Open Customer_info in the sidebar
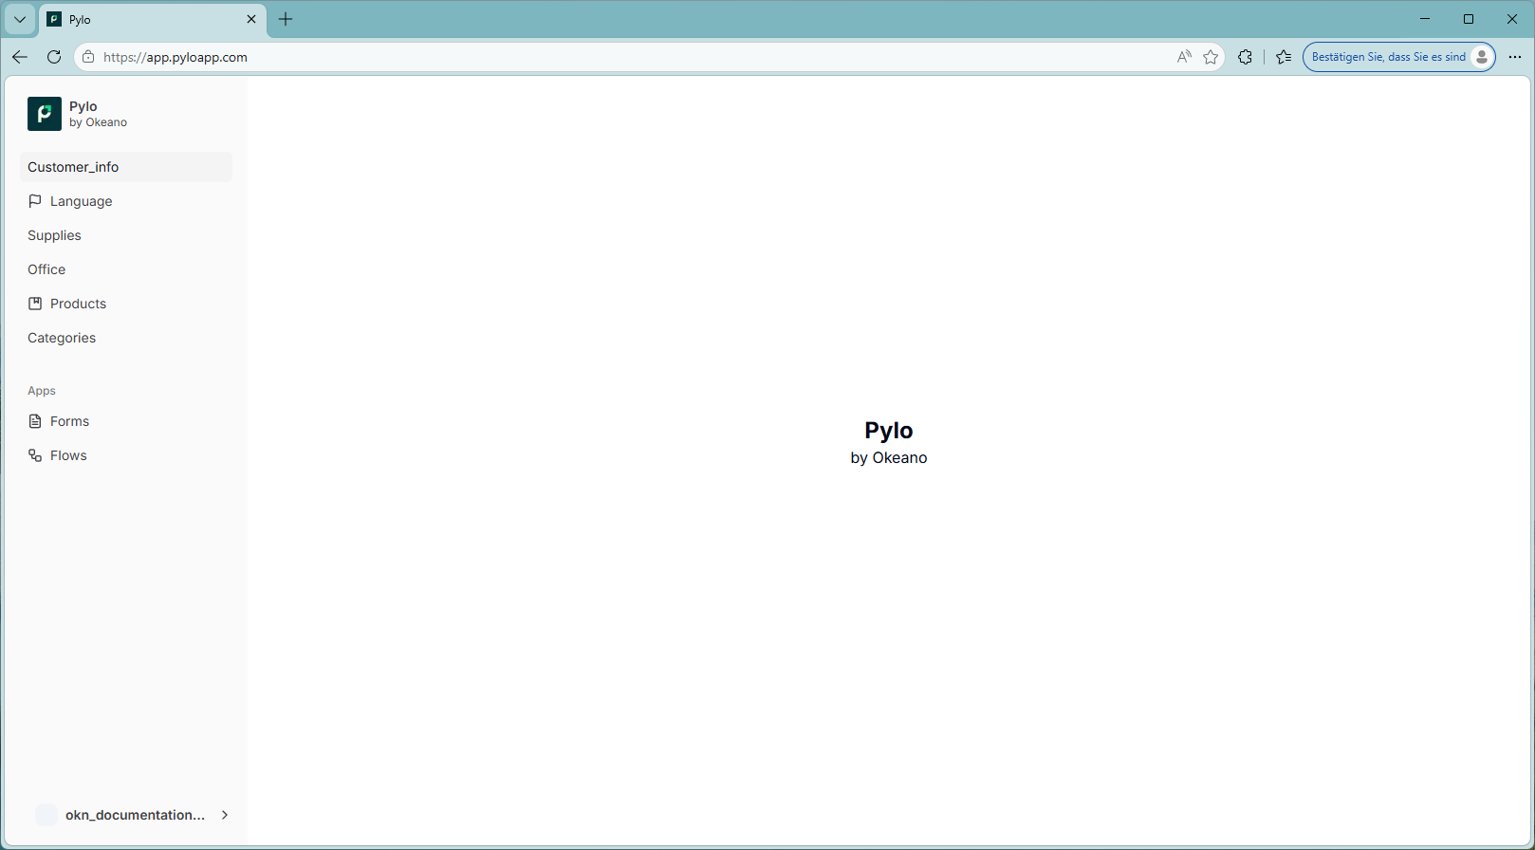Screen dimensions: 1535x850 click(x=73, y=167)
